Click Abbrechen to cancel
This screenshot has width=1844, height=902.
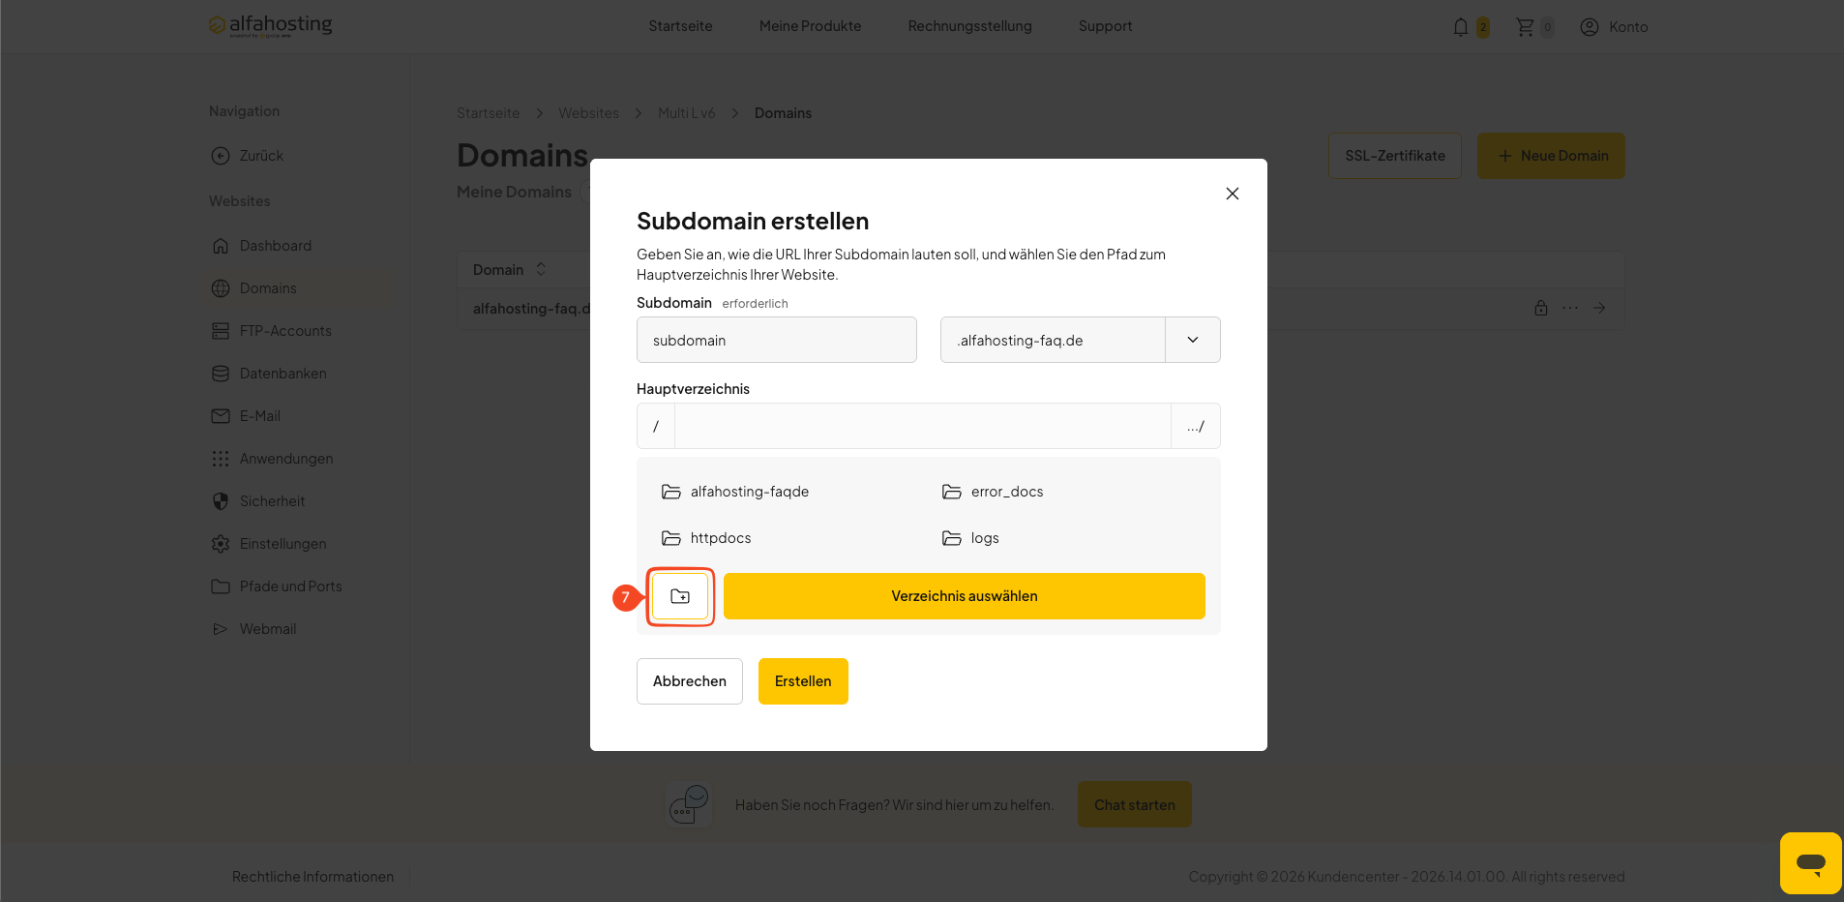690,681
